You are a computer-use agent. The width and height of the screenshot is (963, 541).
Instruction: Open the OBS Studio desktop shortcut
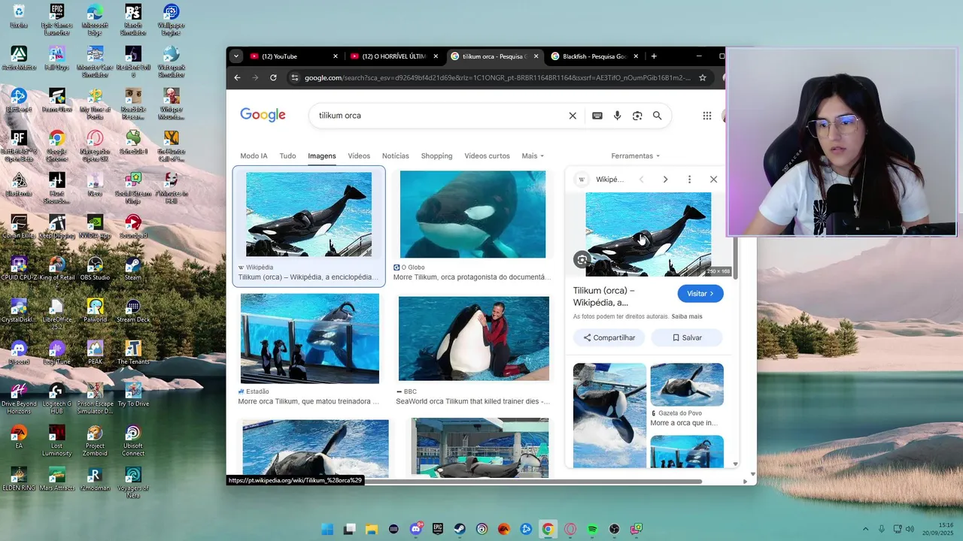[x=95, y=269]
